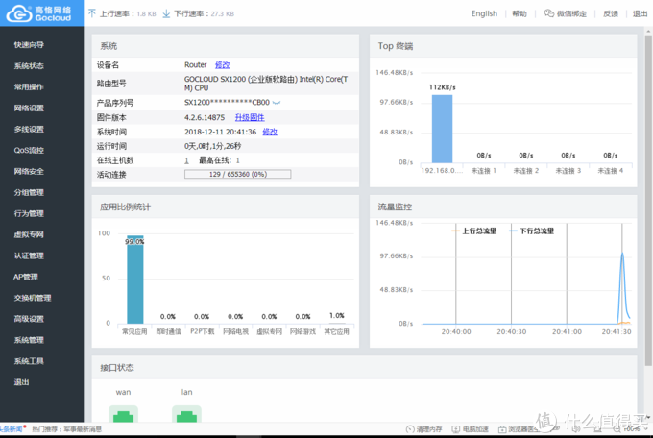
Task: Open 交换机管理 sidebar menu
Action: tap(33, 298)
